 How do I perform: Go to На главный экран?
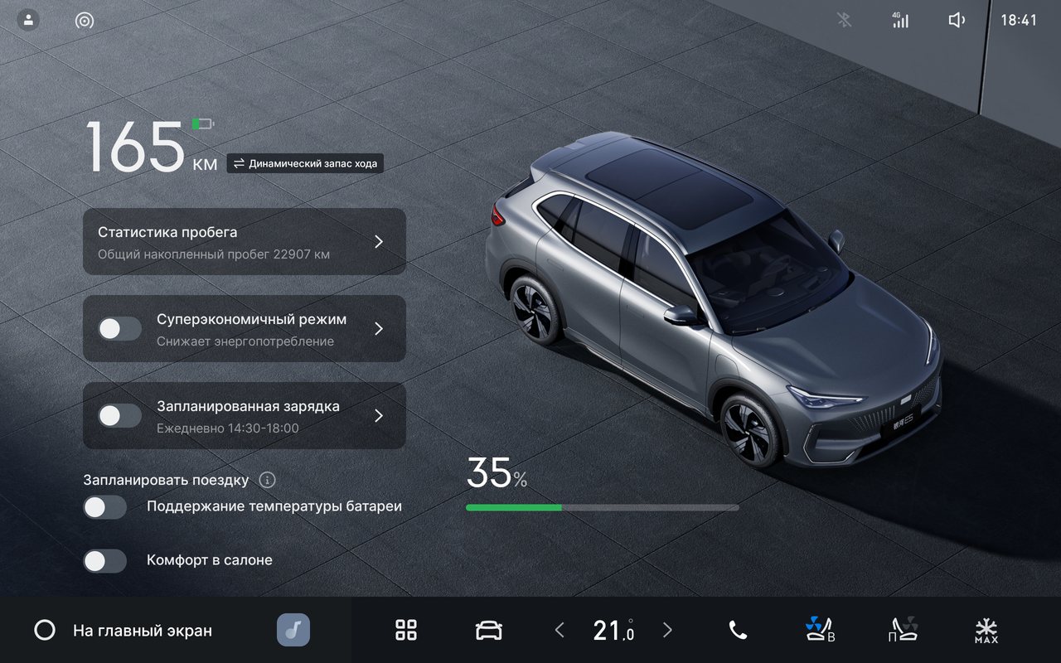click(x=143, y=631)
